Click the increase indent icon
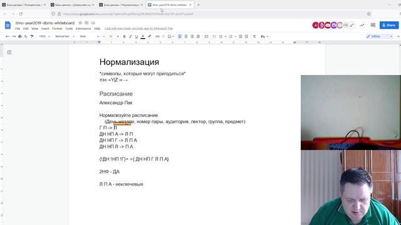Image resolution: width=401 pixels, height=225 pixels. [246, 36]
